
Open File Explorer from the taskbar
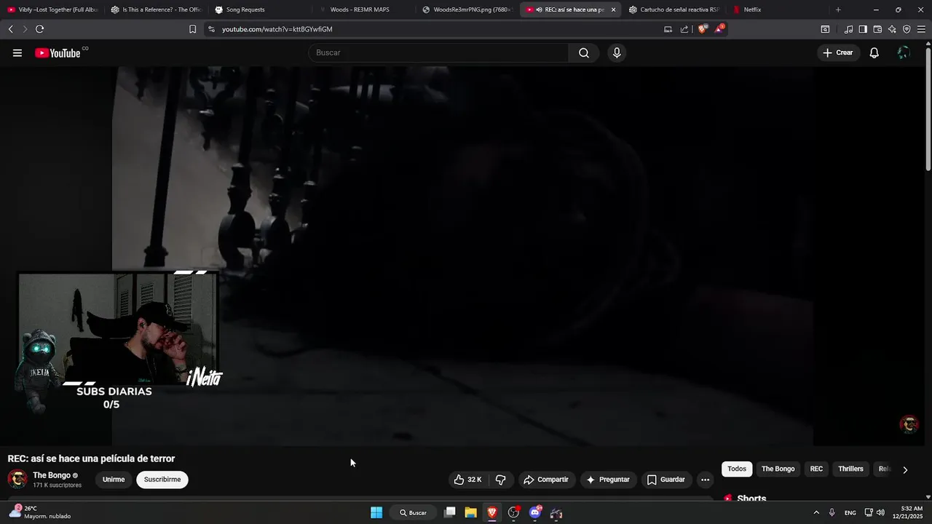(471, 512)
